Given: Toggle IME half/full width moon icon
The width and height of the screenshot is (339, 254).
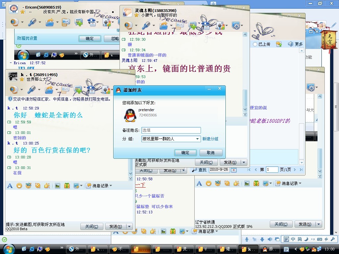Looking at the screenshot, I should point(306,239).
